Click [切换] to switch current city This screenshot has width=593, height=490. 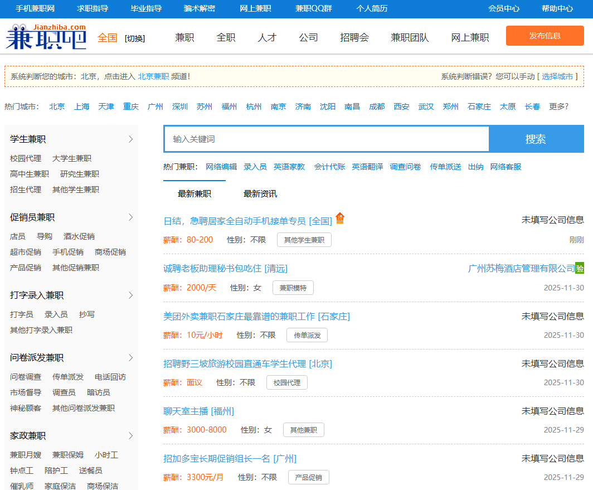134,38
